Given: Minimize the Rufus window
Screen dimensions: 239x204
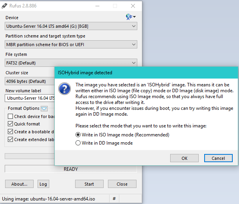Looking at the screenshot, I should click(97, 6).
